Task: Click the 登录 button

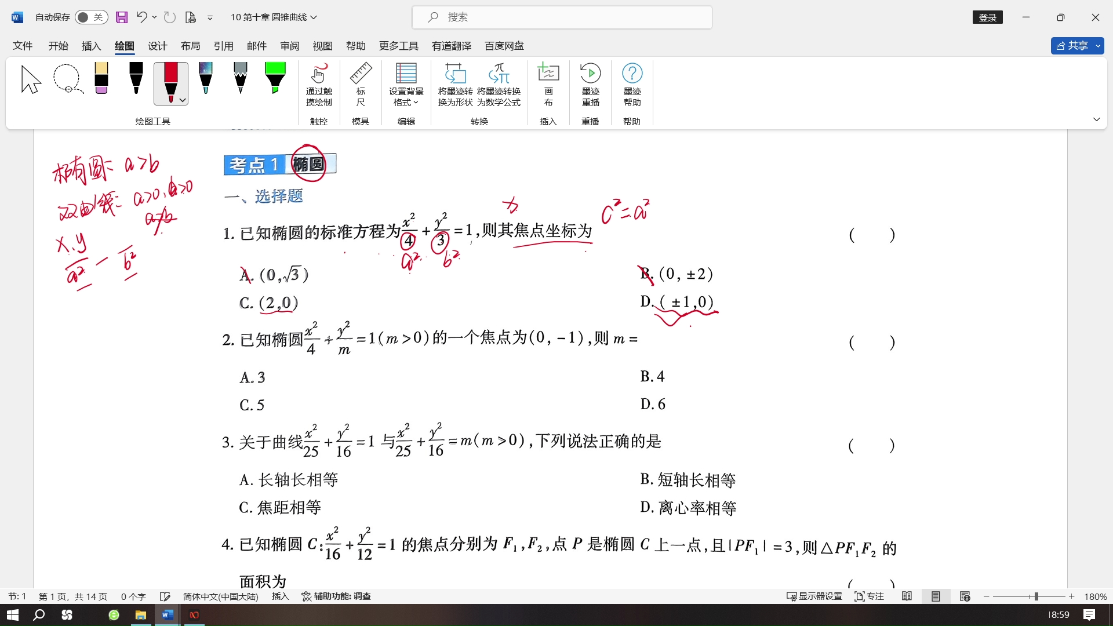Action: [x=988, y=17]
